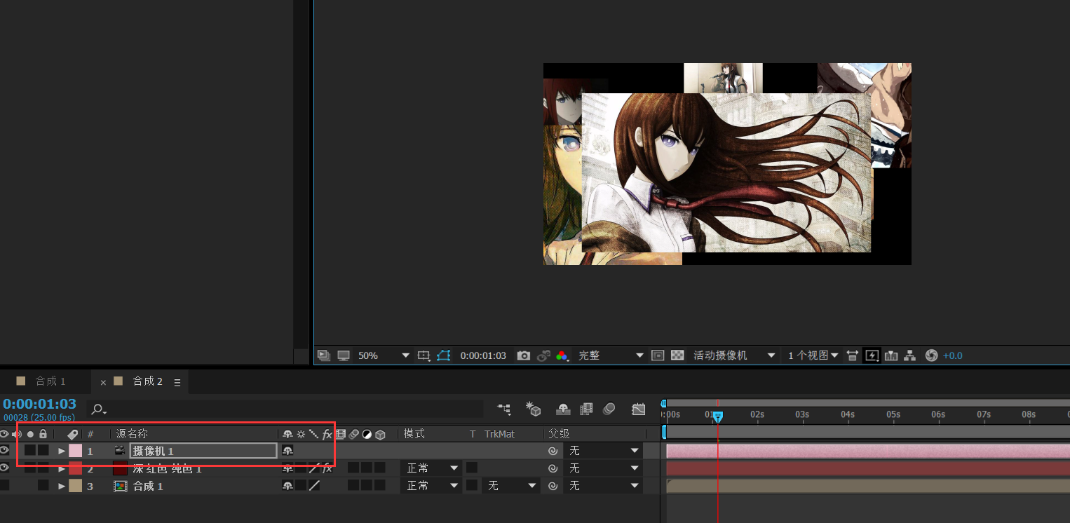Image resolution: width=1070 pixels, height=523 pixels.
Task: Click the Region of Interest icon
Action: pos(658,355)
